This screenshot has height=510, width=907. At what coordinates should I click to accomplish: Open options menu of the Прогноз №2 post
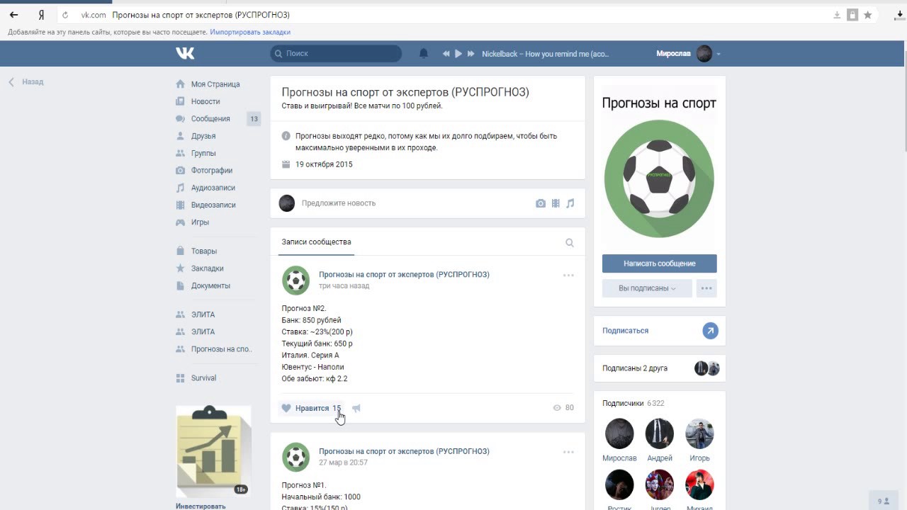(x=568, y=275)
